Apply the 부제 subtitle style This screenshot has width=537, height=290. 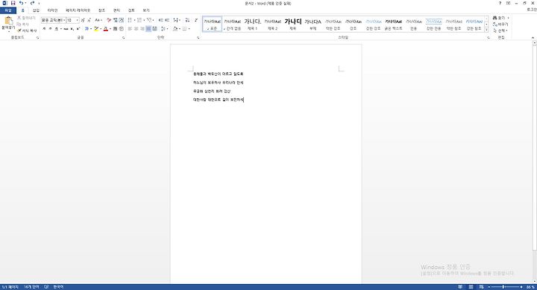pyautogui.click(x=313, y=25)
